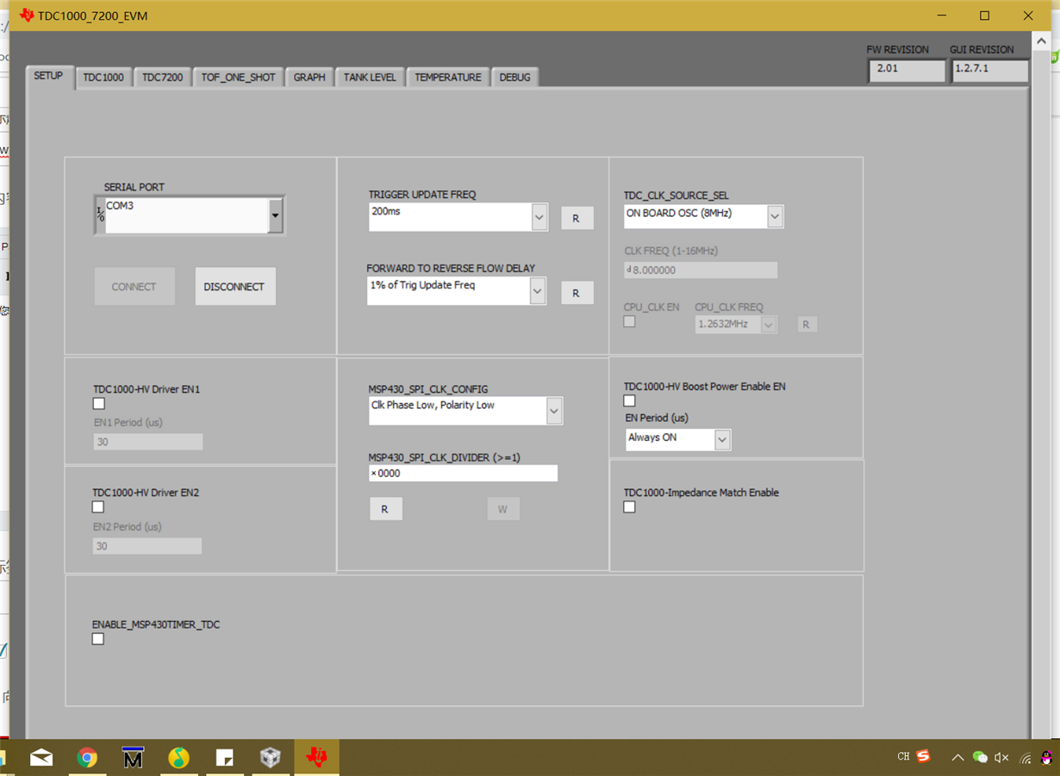Open the TEMPERATURE tab
Image resolution: width=1060 pixels, height=776 pixels.
pos(448,78)
